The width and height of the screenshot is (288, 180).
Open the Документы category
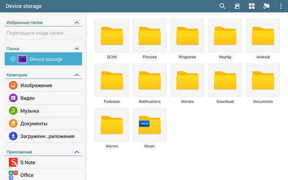[43, 123]
